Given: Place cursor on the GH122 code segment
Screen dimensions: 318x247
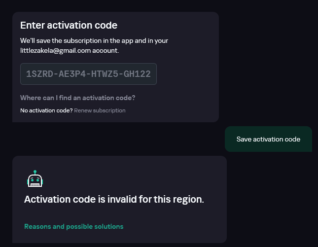Looking at the screenshot, I should [x=137, y=74].
